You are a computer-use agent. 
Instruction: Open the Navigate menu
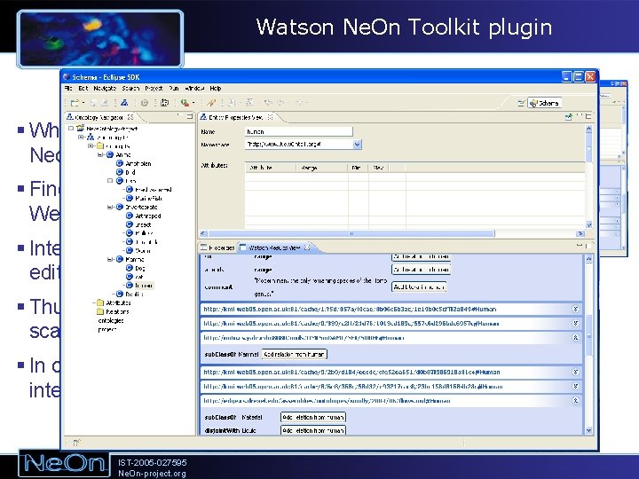(x=105, y=89)
